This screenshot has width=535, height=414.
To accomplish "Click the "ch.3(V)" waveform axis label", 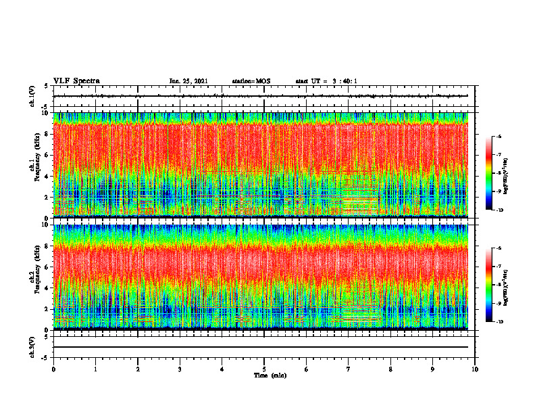I will click(32, 347).
